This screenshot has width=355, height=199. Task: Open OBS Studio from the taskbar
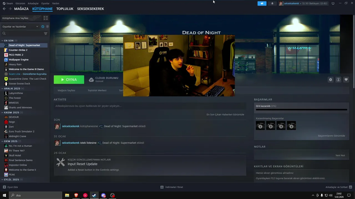(x=112, y=195)
